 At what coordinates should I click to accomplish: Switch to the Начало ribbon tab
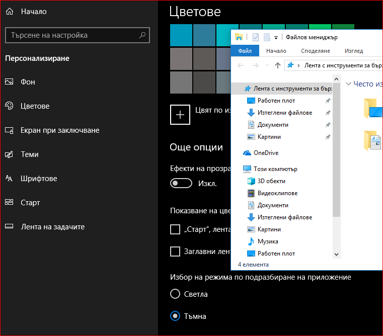click(x=276, y=51)
